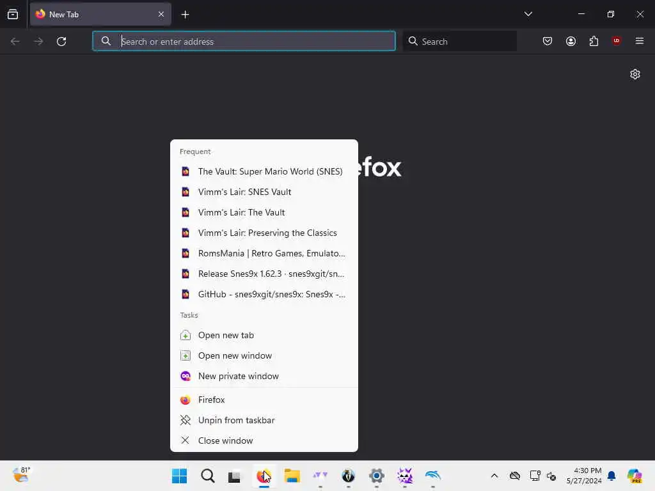Open Vimm's Lair: Preserving the Classics
Image resolution: width=655 pixels, height=491 pixels.
[264, 233]
